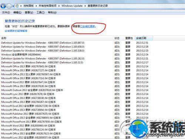Select Lync 2013 安全更新 KB2850057 row
The image size is (185, 139).
[30, 138]
